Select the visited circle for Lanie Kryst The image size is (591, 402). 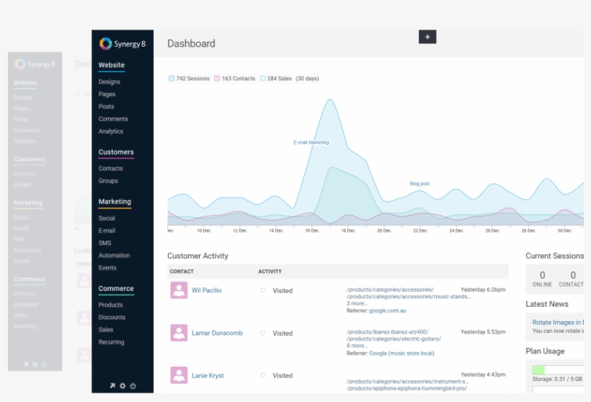tap(263, 375)
